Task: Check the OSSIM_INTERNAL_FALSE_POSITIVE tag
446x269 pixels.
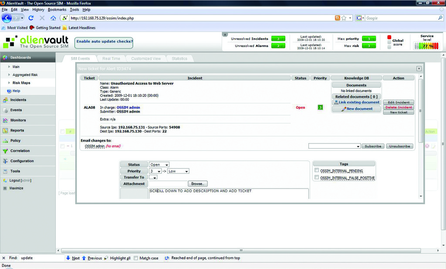Action: point(317,178)
